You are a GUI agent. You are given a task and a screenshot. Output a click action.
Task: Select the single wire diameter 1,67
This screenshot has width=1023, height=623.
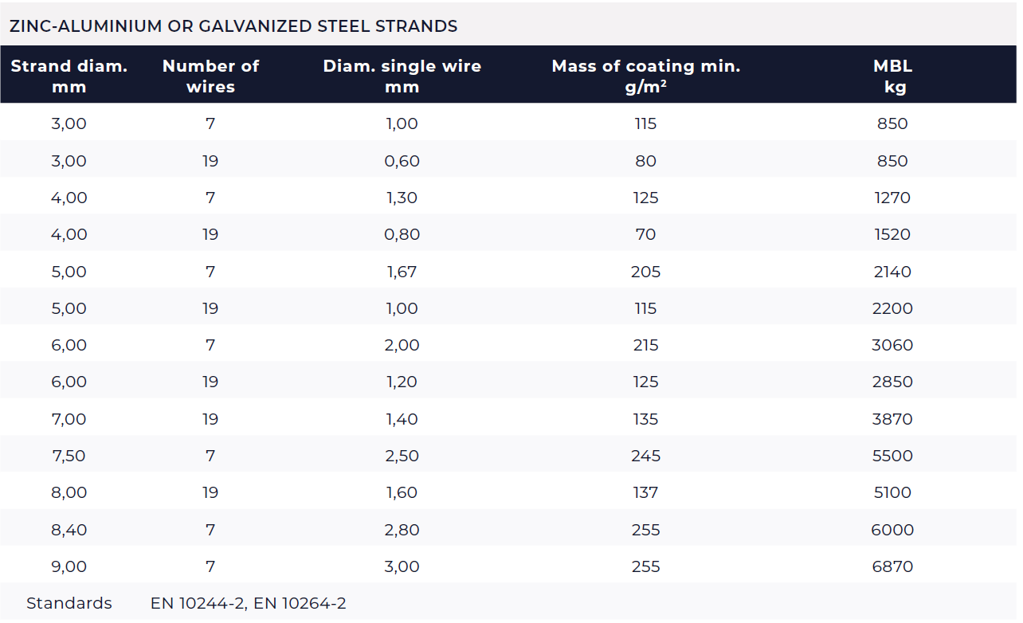(402, 272)
